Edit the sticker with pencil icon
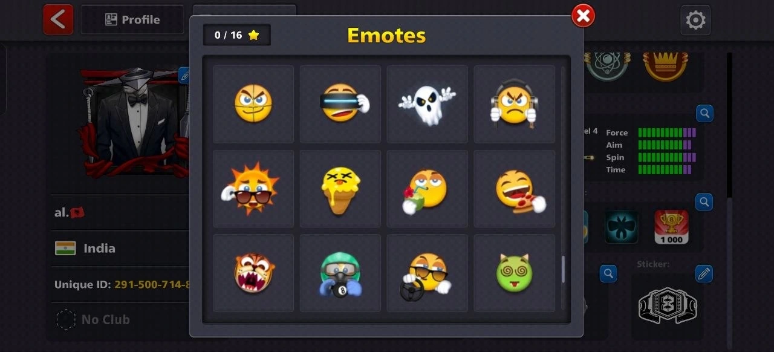This screenshot has height=352, width=774. point(704,273)
